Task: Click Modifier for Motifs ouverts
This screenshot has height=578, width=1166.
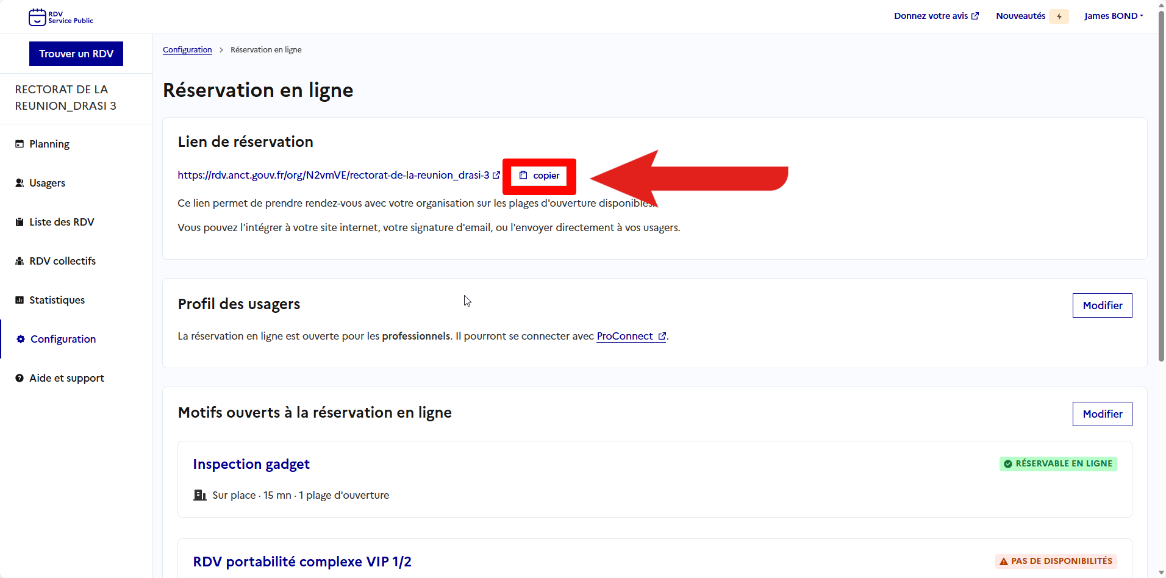Action: tap(1102, 414)
